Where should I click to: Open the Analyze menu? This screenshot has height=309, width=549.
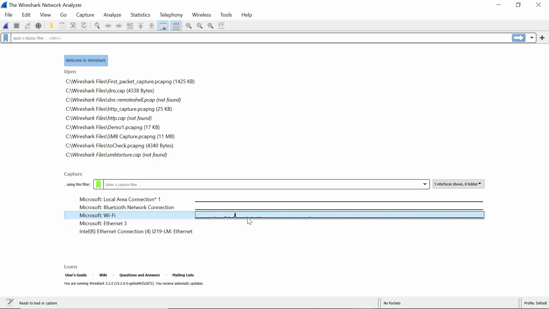[x=112, y=15]
